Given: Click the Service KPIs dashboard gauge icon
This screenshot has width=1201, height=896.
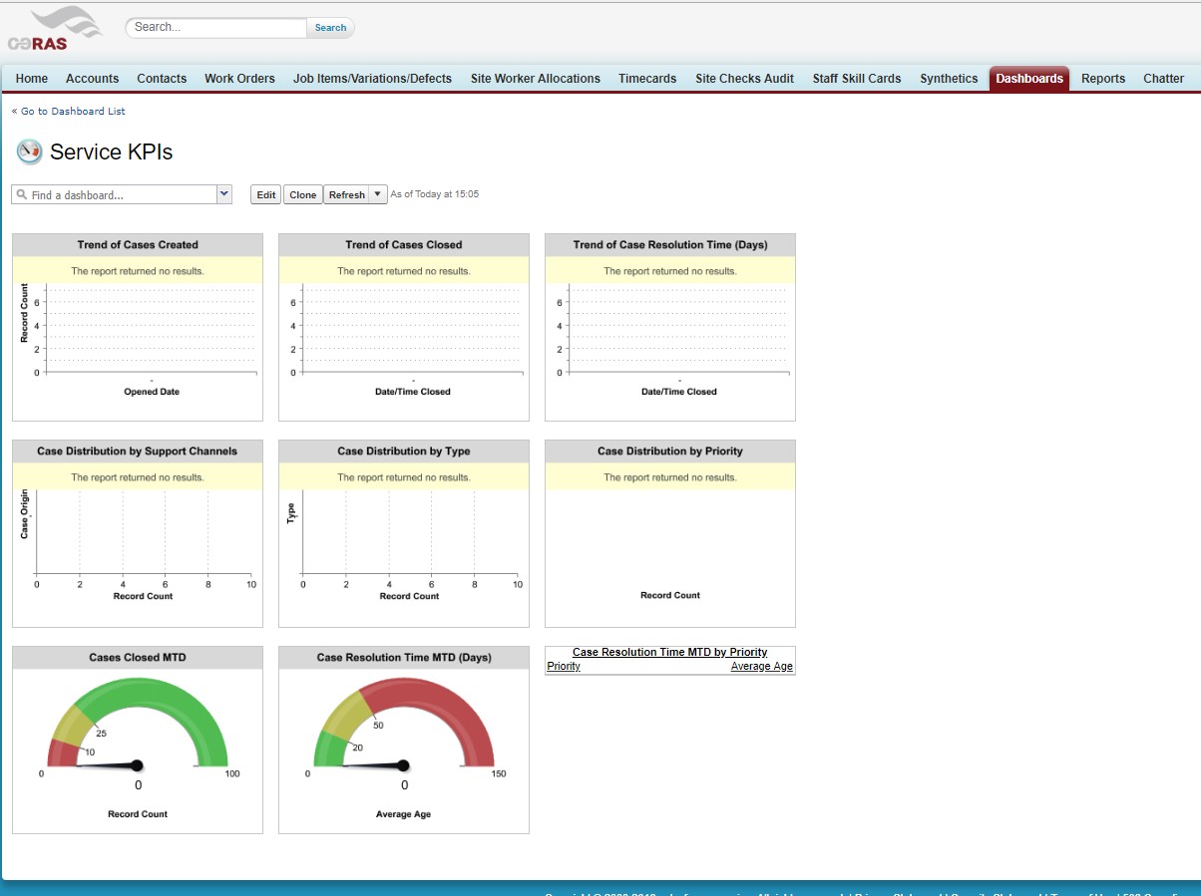Looking at the screenshot, I should point(30,151).
